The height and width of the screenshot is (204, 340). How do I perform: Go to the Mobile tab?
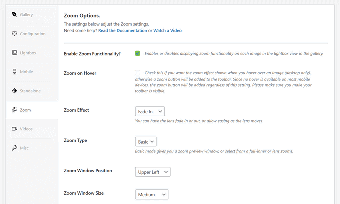point(31,72)
